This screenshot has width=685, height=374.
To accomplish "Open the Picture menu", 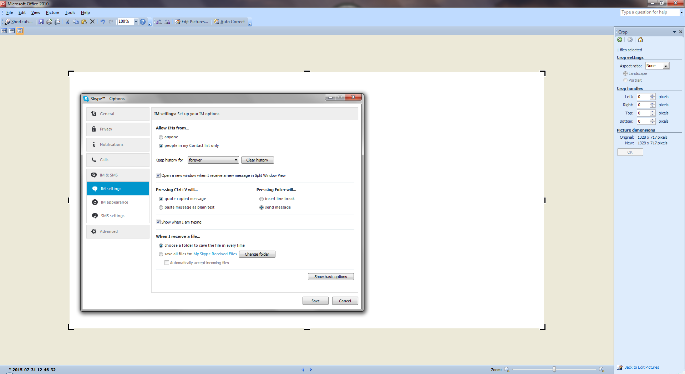I will coord(52,12).
